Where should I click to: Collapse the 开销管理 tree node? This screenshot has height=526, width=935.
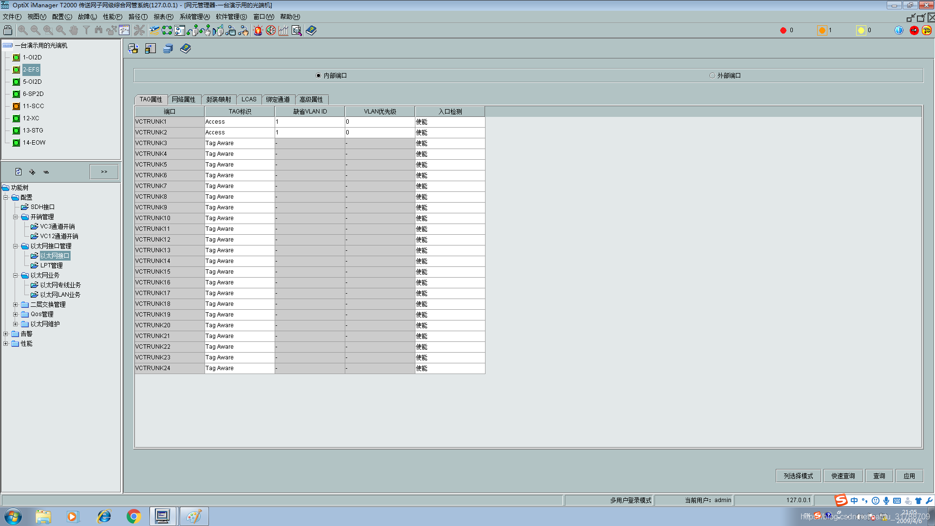15,217
